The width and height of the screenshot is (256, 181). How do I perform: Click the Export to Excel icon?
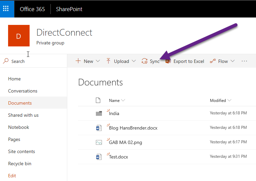coord(168,61)
